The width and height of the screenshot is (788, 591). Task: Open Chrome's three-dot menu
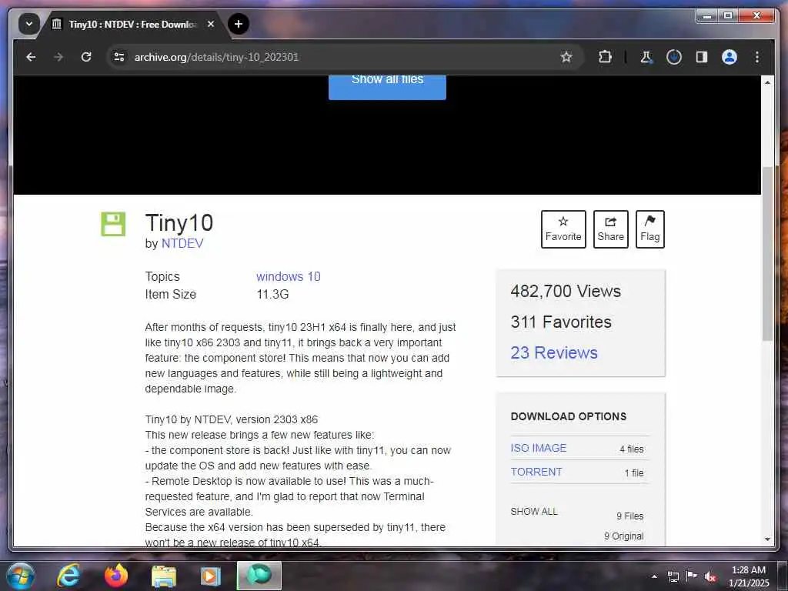[x=757, y=57]
